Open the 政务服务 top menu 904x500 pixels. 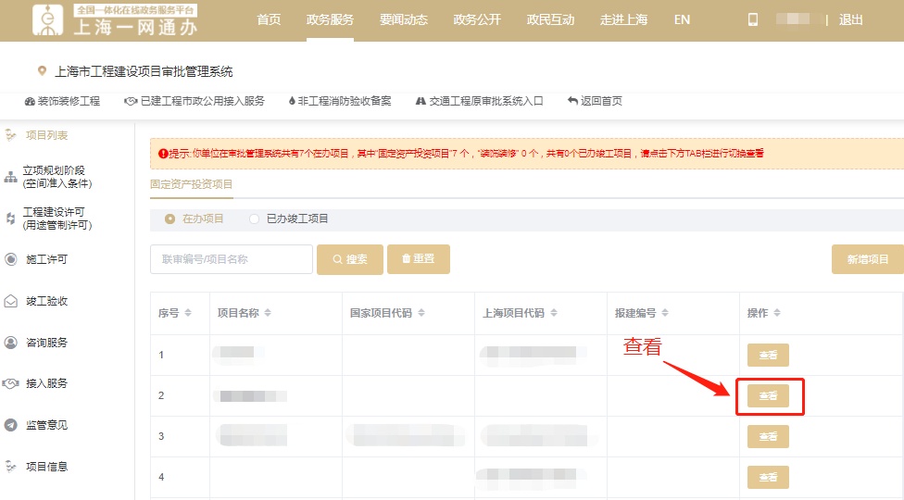(x=330, y=19)
